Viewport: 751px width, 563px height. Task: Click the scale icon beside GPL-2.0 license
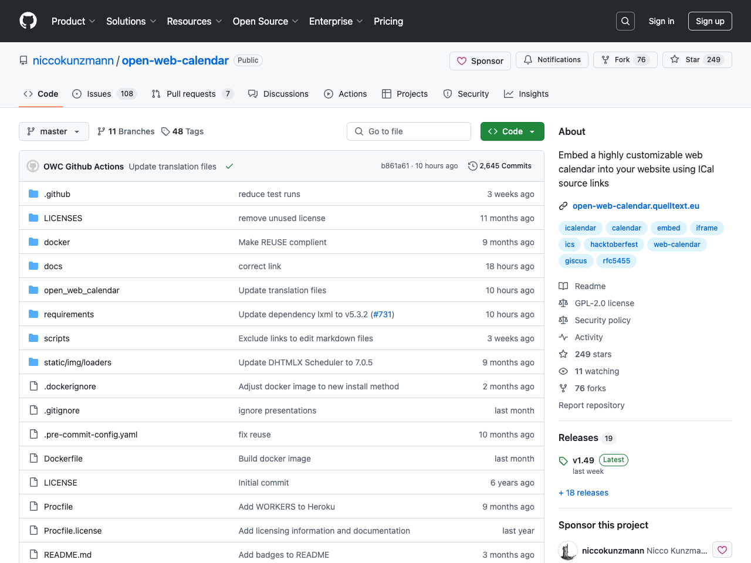[563, 303]
